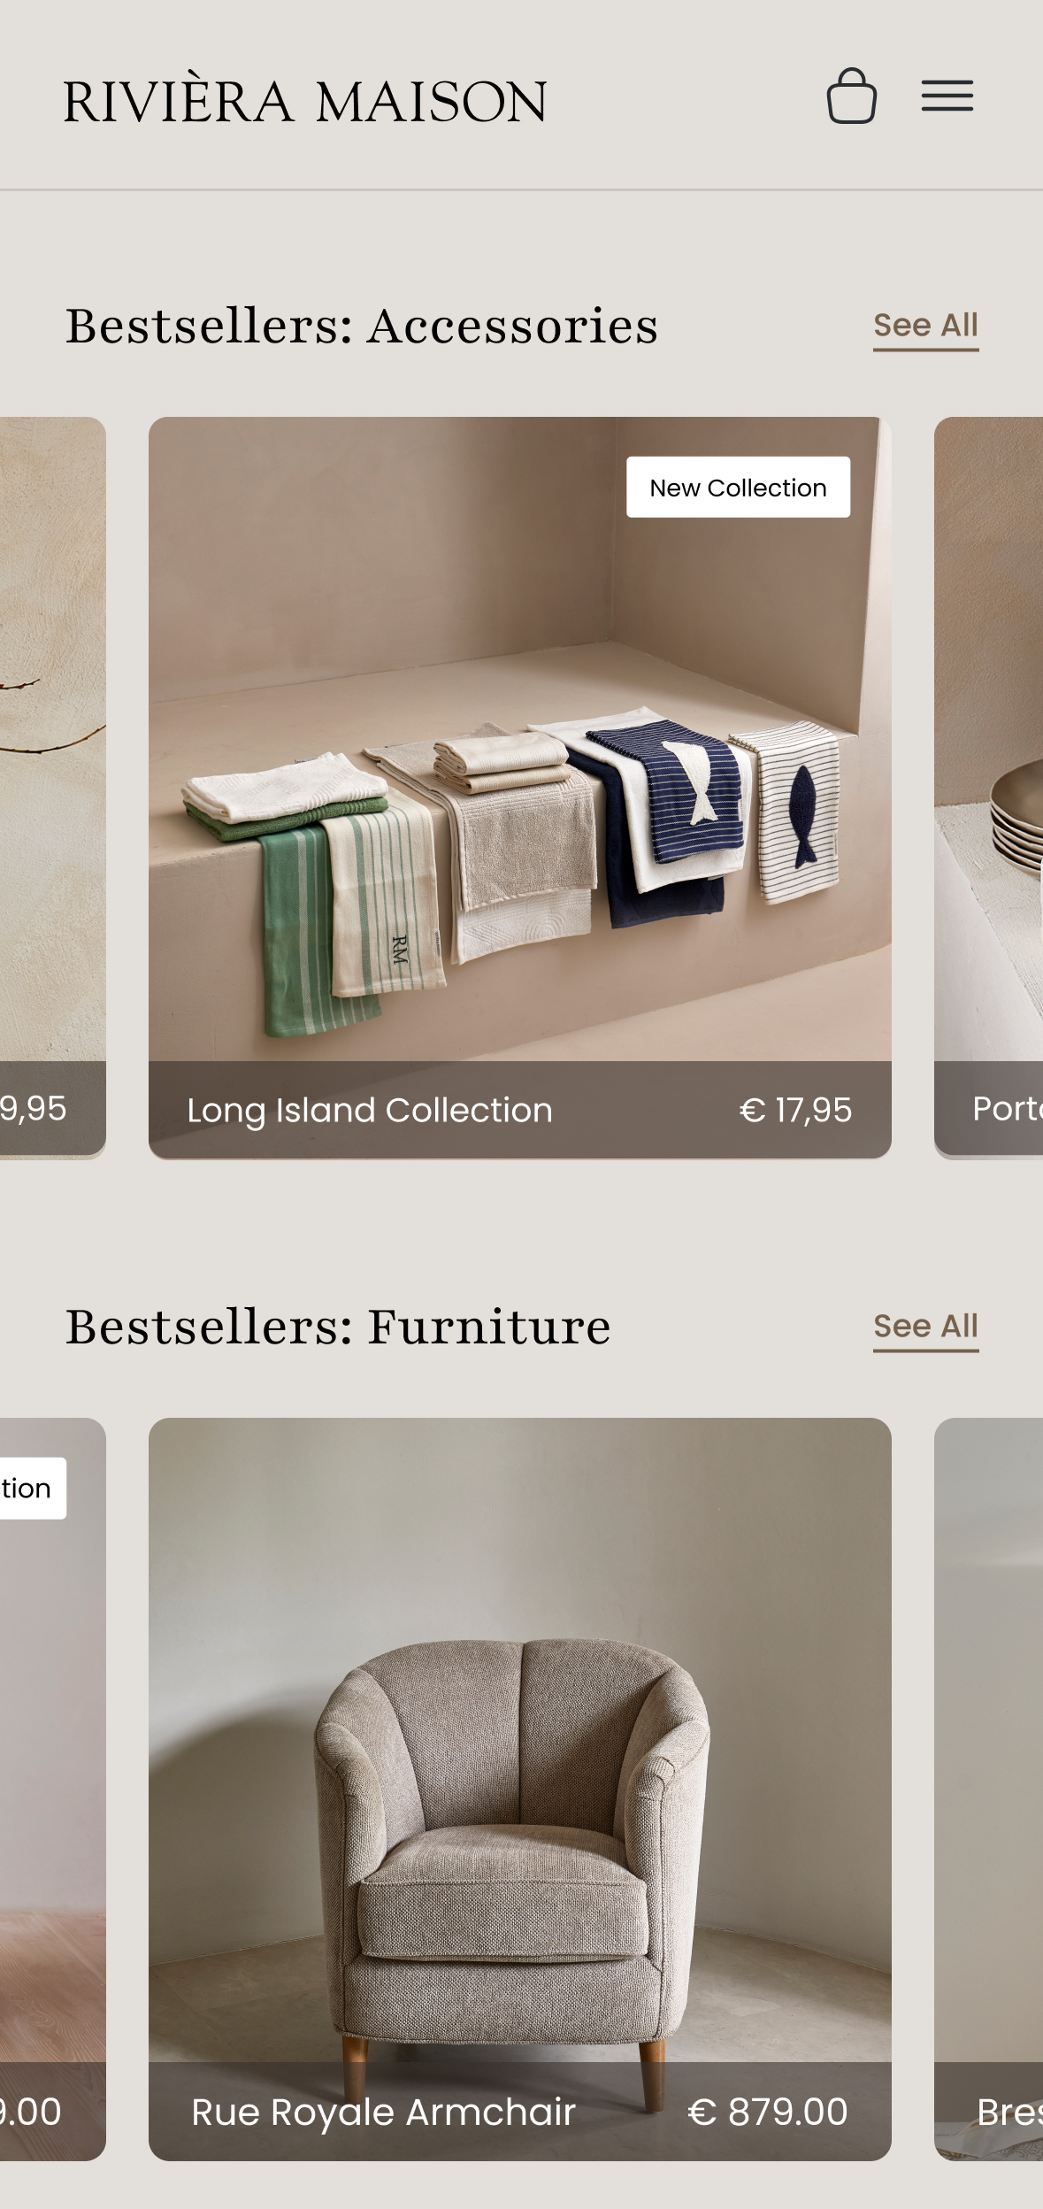This screenshot has height=2209, width=1043.
Task: Open the Rue Royale Armchair photo
Action: (x=519, y=1740)
